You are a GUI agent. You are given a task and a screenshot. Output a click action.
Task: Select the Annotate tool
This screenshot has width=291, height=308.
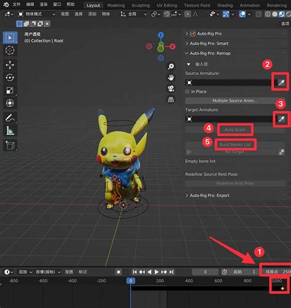pos(10,118)
